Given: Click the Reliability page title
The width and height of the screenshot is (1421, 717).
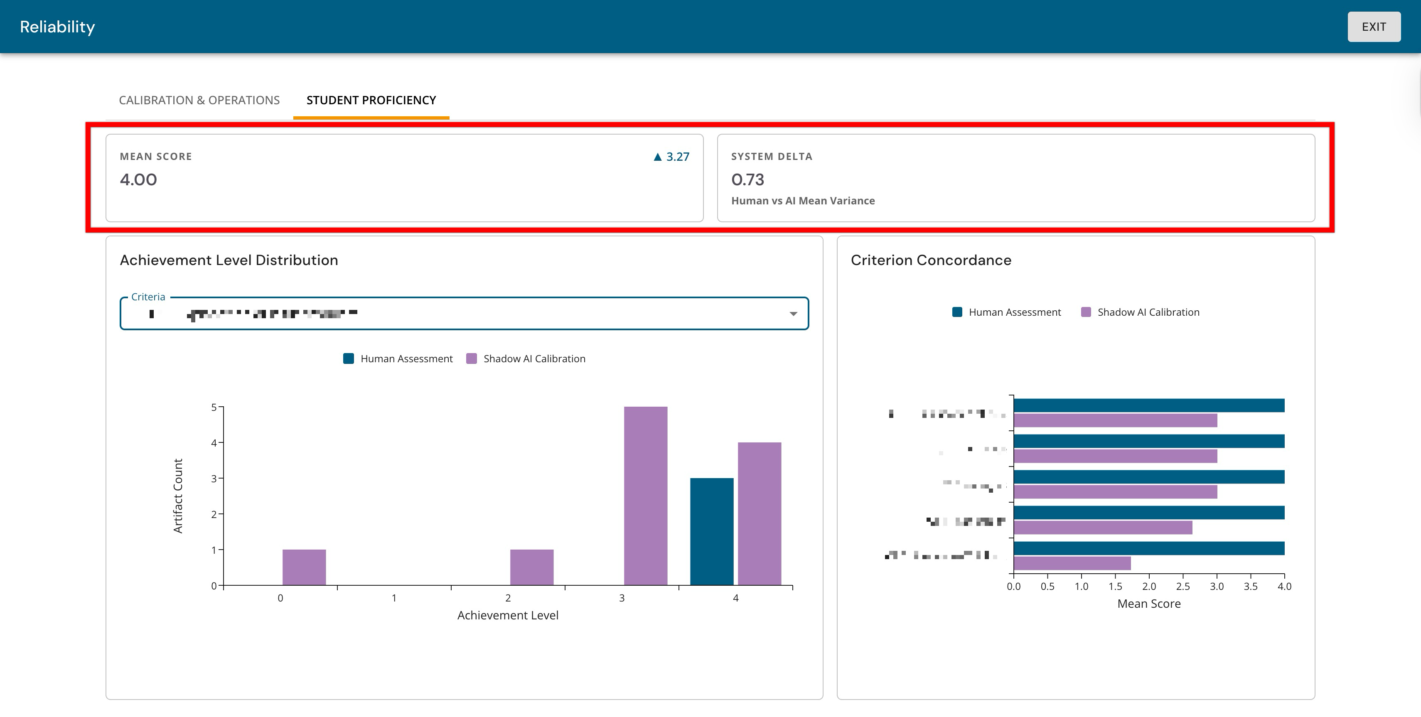Looking at the screenshot, I should [57, 27].
